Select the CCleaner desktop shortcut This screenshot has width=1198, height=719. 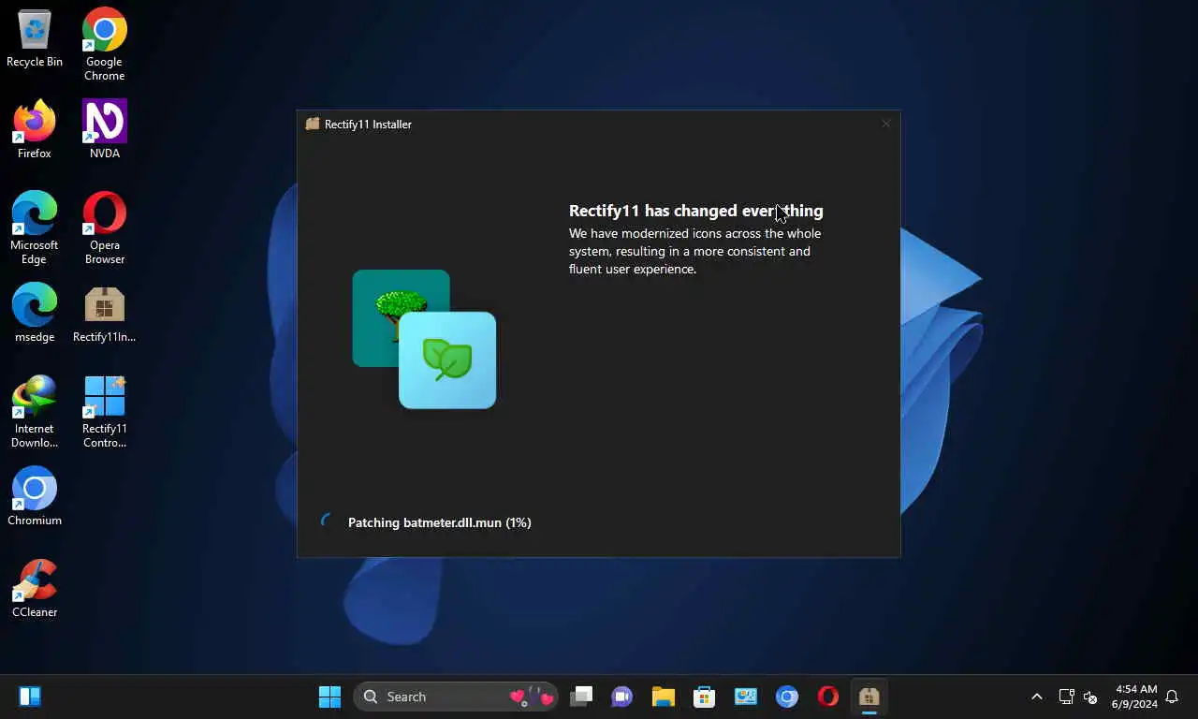[35, 588]
